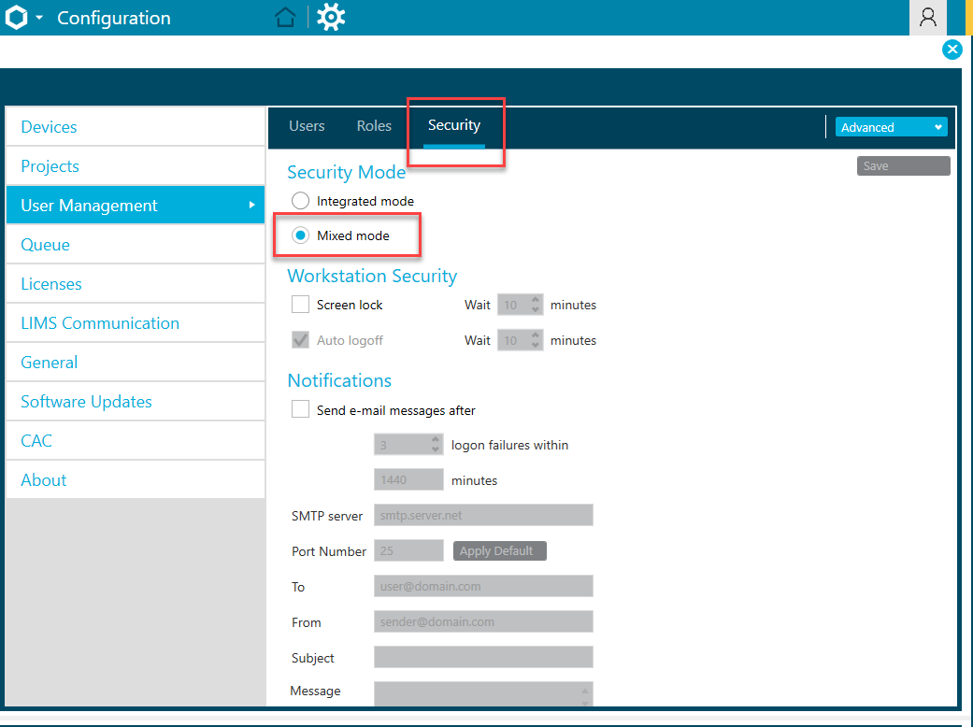
Task: Open the Advanced view mode dropdown
Action: point(891,127)
